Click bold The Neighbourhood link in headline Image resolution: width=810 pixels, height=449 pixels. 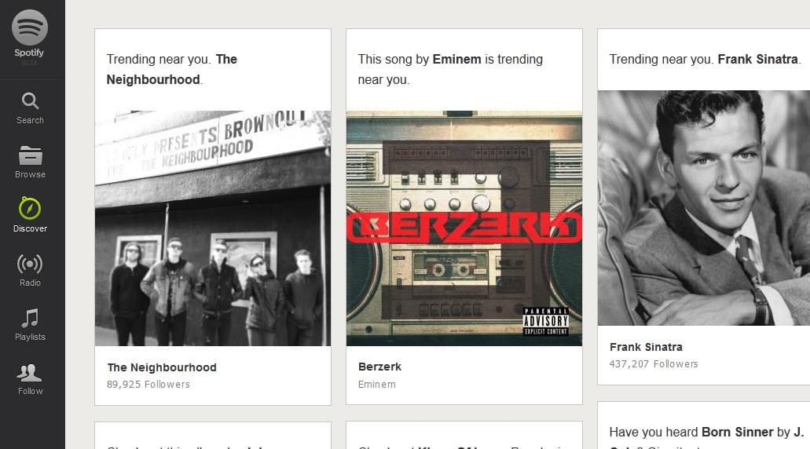click(x=153, y=79)
